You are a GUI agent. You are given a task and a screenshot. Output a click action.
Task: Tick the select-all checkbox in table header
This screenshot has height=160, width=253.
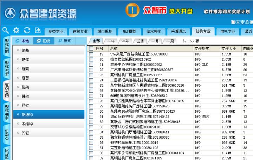pos(91,48)
